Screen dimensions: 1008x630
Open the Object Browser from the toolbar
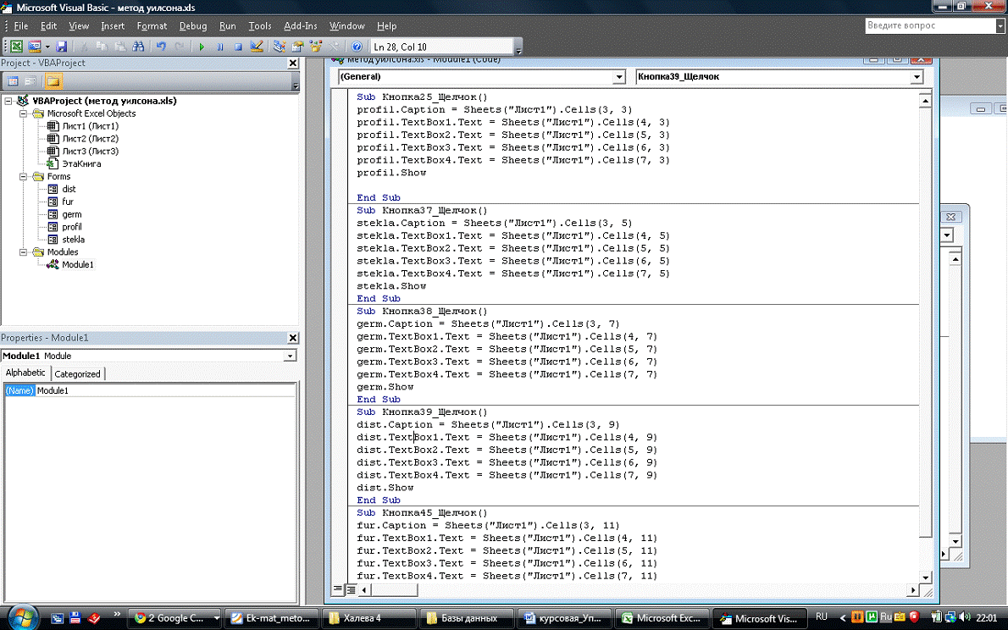316,47
